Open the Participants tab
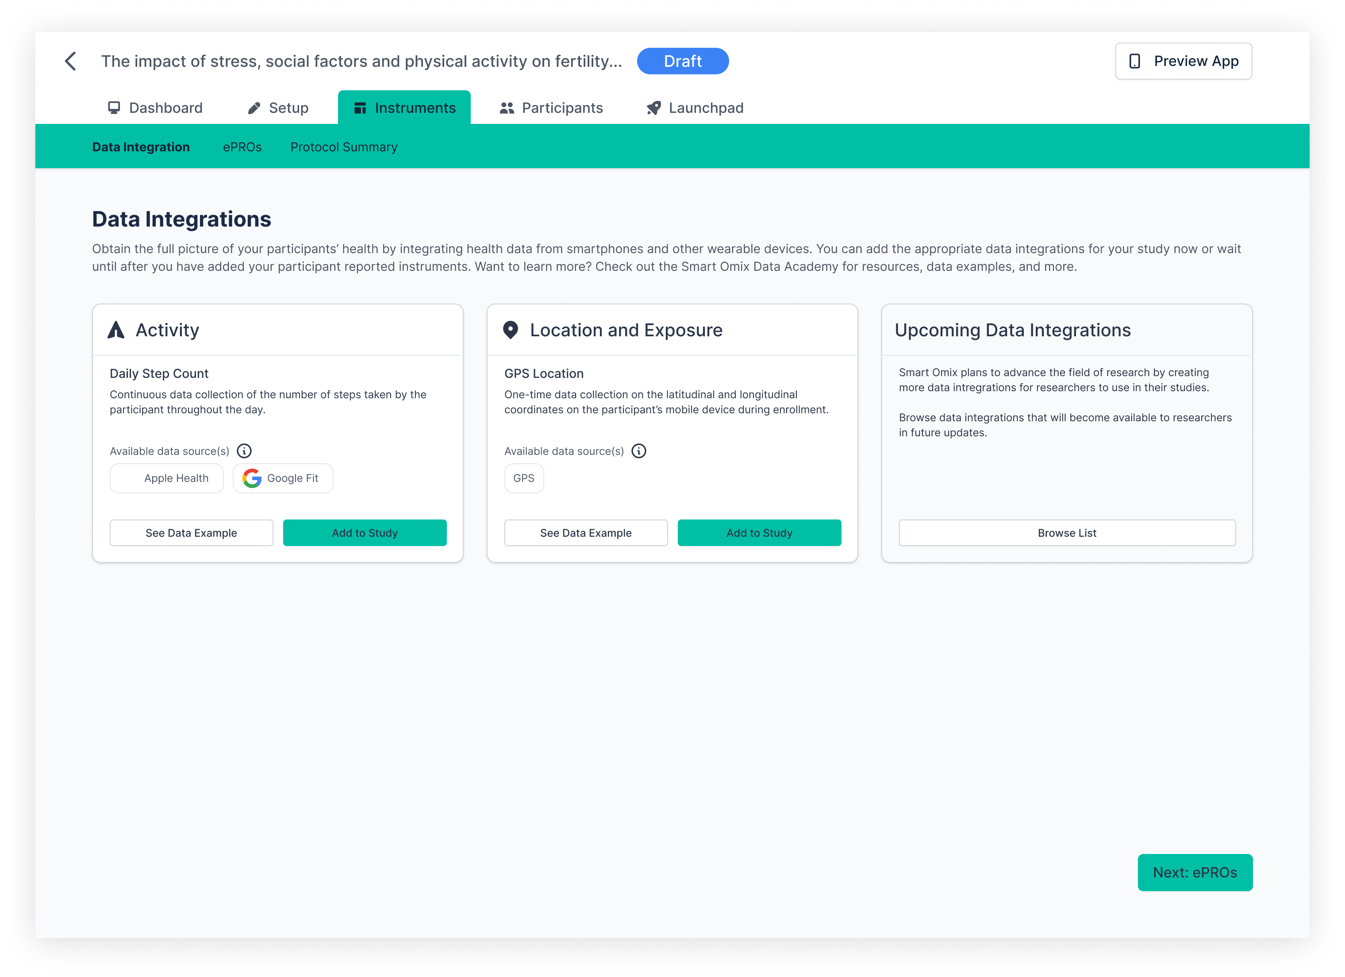 pos(551,108)
